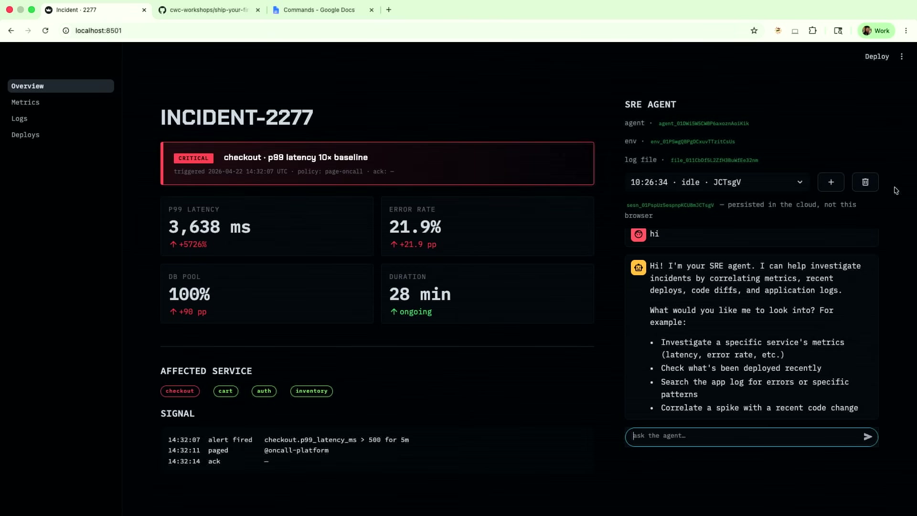This screenshot has width=917, height=516.
Task: Open session dropdown '10:26:34 · idle · JCTsgV'
Action: [x=717, y=182]
